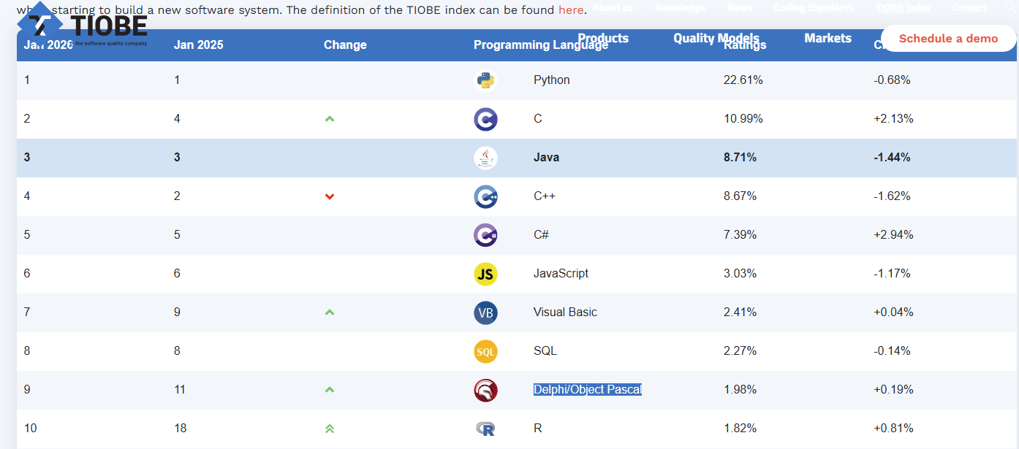Click the C# logo icon
The height and width of the screenshot is (449, 1019).
coord(485,235)
